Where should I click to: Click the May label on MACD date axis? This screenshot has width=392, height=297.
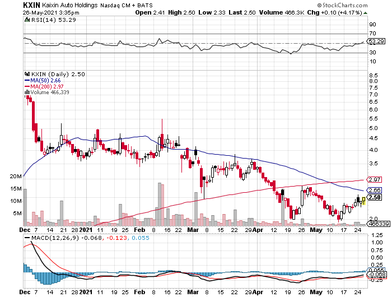[316, 293]
